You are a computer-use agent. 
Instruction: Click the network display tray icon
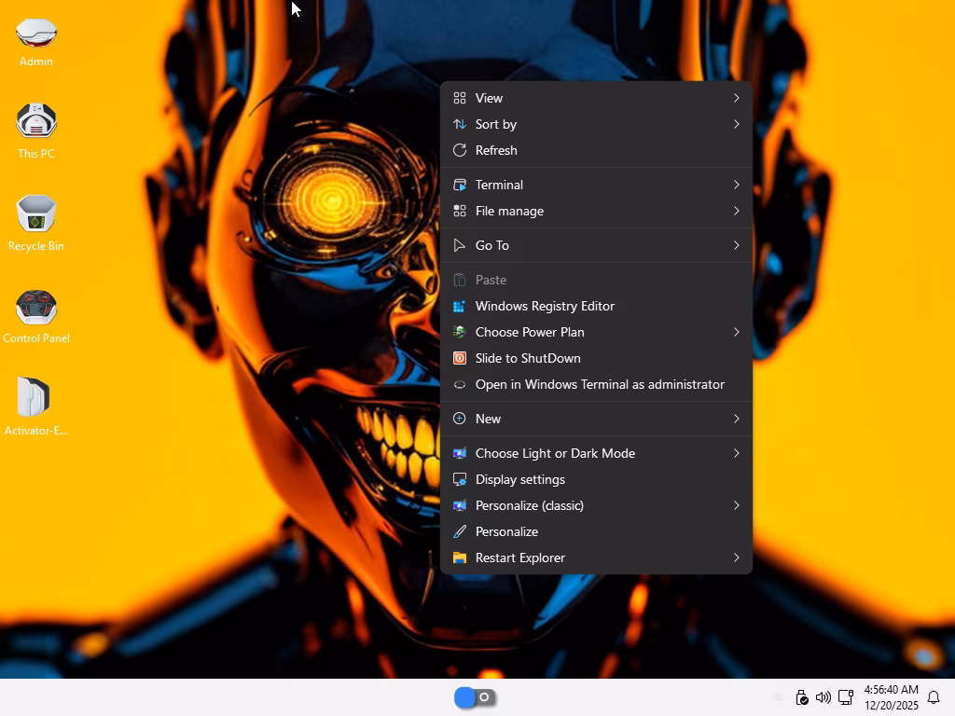pos(846,697)
